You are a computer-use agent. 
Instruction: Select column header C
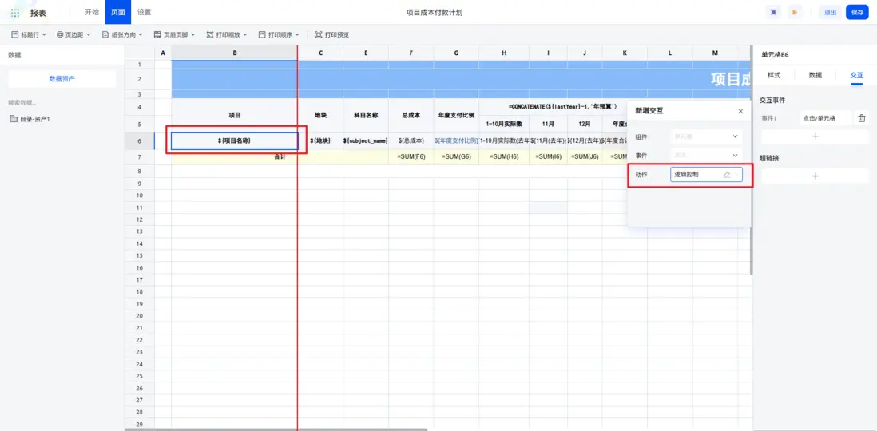320,53
